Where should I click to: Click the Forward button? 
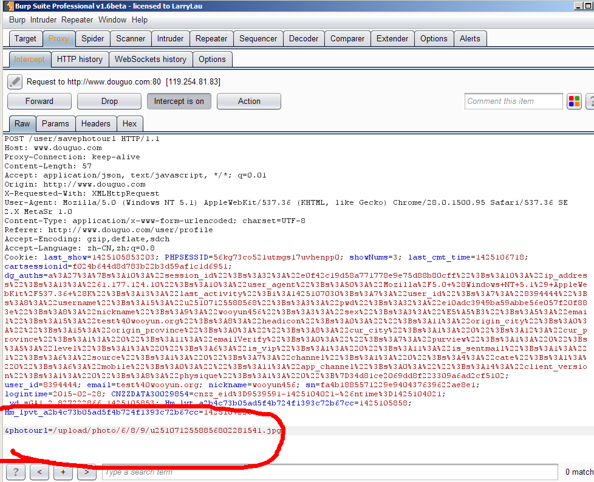coord(39,102)
